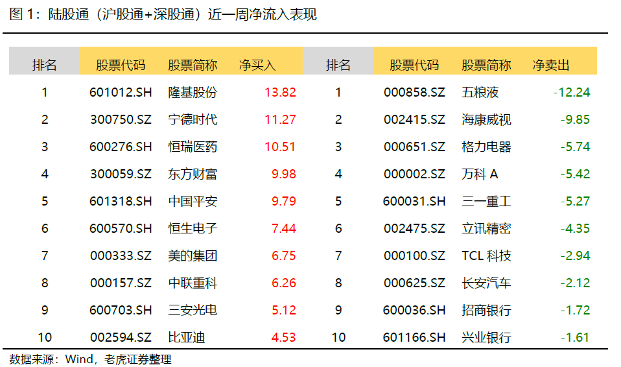Click the source note 数据来源：Wind，老虎证券整理

tap(90, 359)
